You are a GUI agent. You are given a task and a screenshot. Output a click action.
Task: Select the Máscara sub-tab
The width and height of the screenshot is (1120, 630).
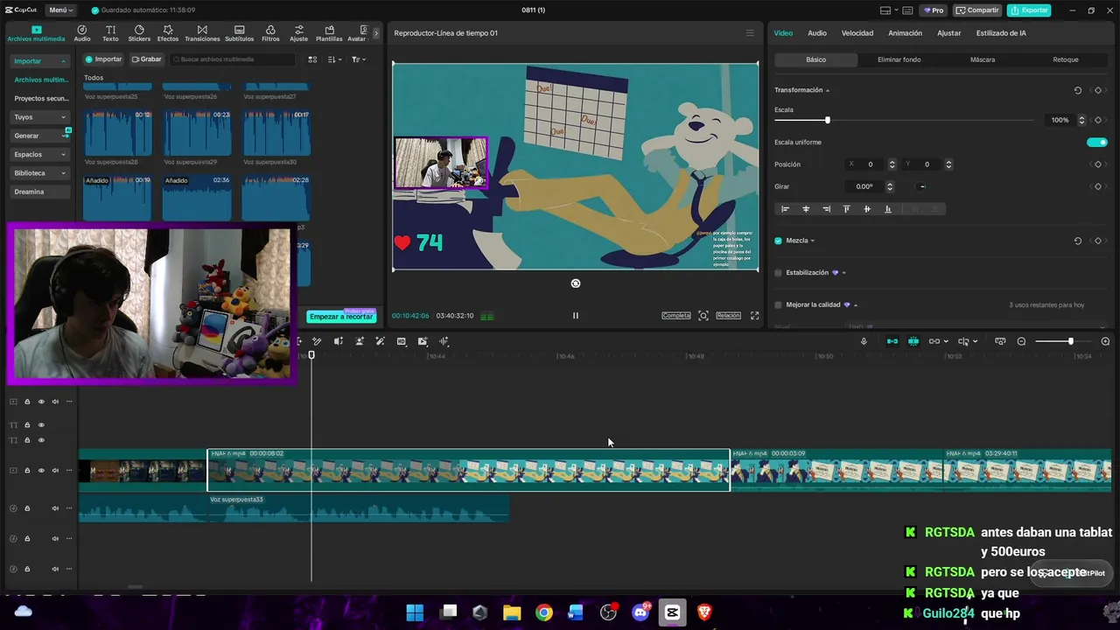coord(983,59)
